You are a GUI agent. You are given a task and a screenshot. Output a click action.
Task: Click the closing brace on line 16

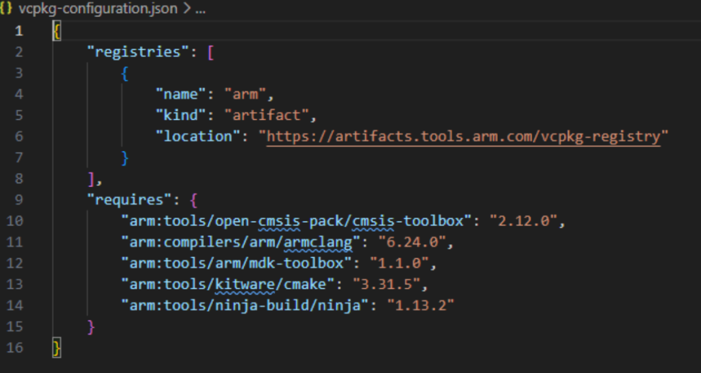point(56,348)
